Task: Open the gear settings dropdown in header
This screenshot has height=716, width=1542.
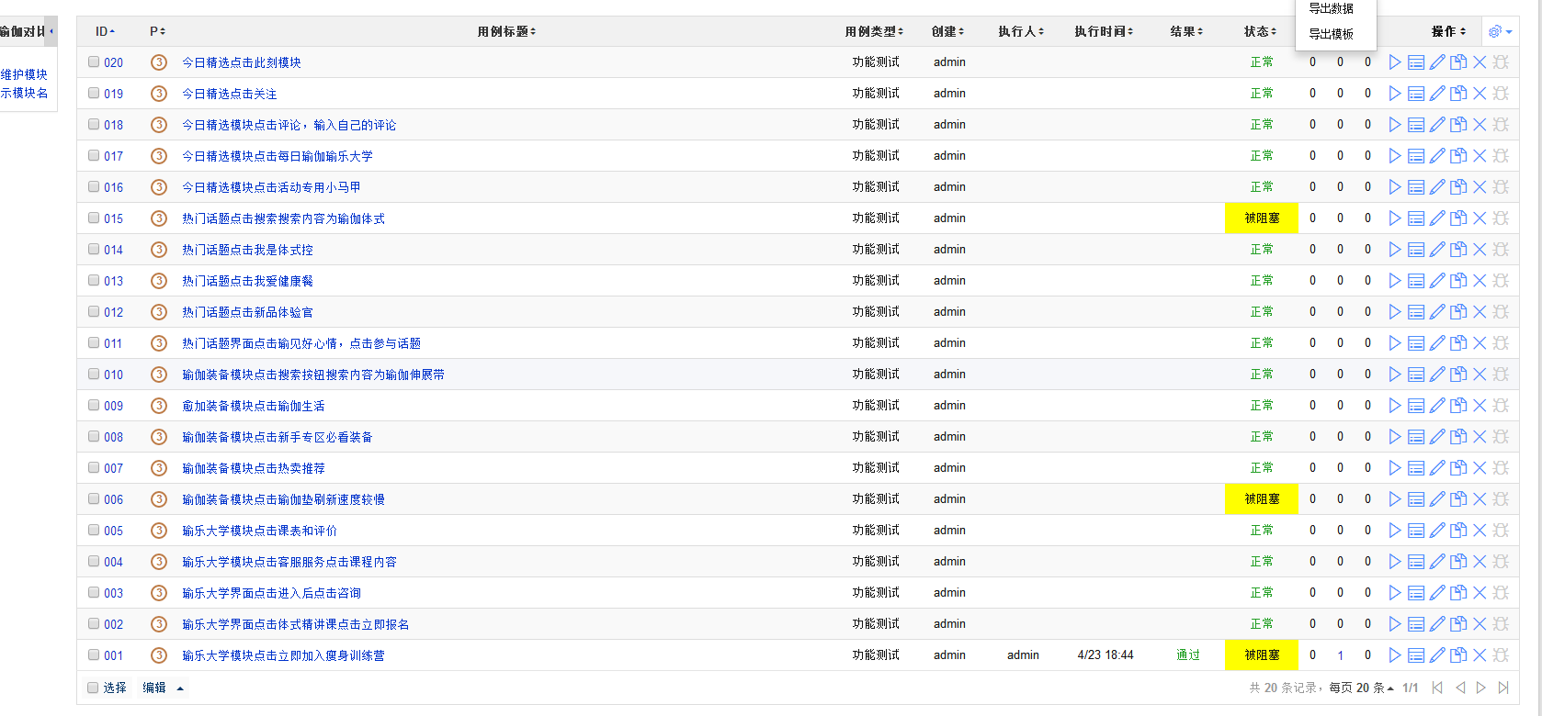Action: pos(1500,32)
